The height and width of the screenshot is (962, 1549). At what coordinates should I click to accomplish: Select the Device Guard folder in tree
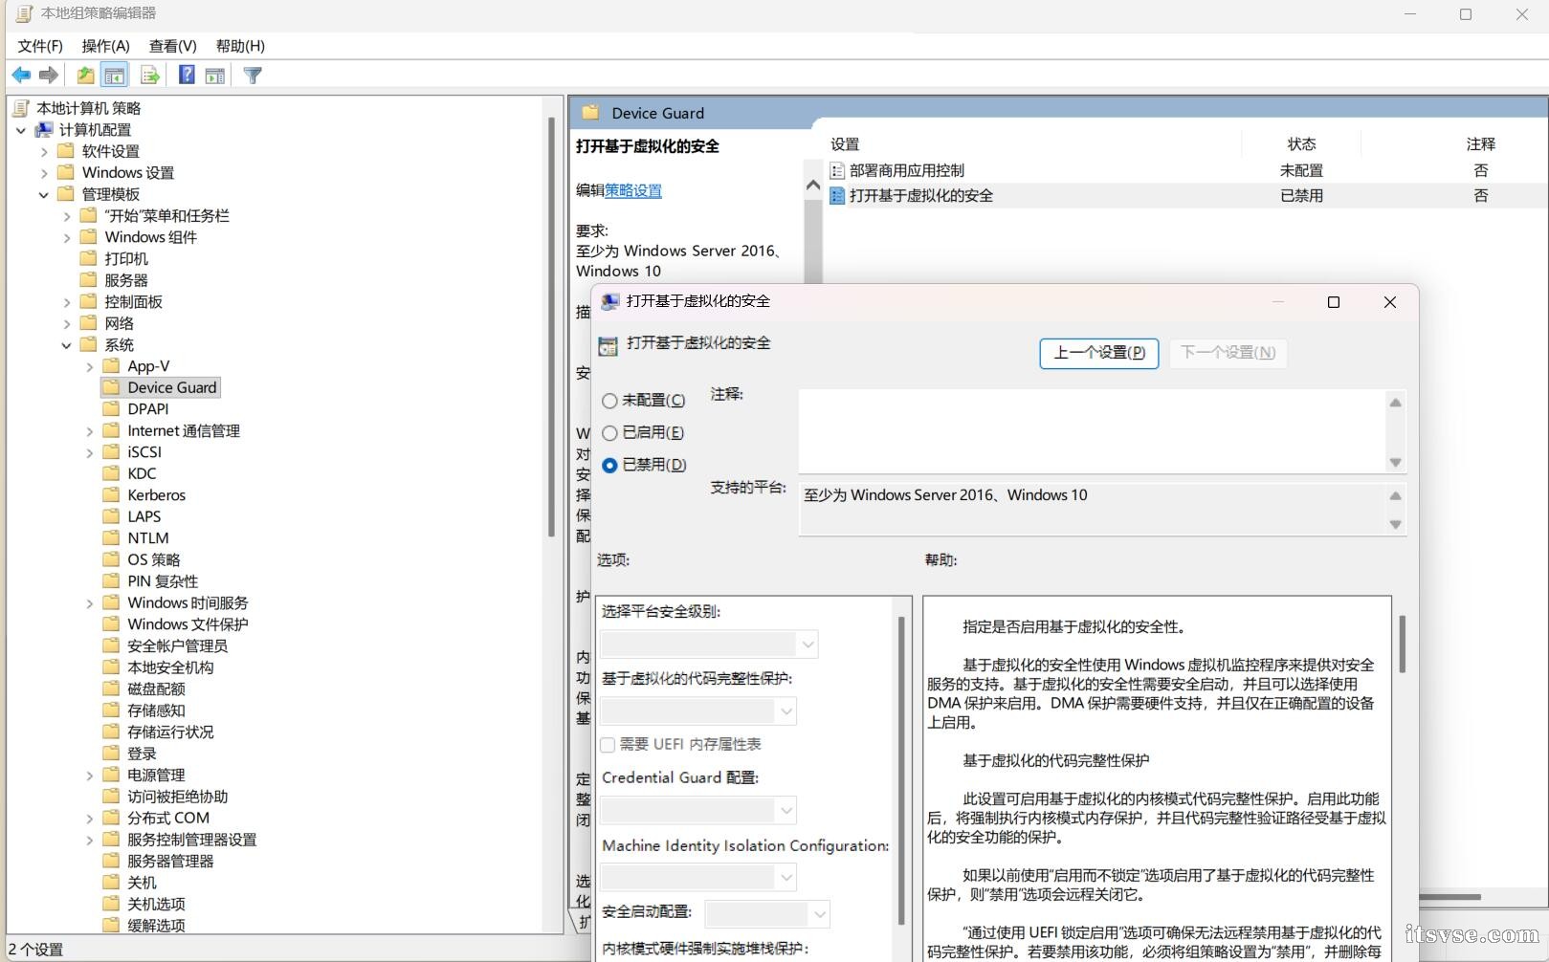click(x=171, y=387)
